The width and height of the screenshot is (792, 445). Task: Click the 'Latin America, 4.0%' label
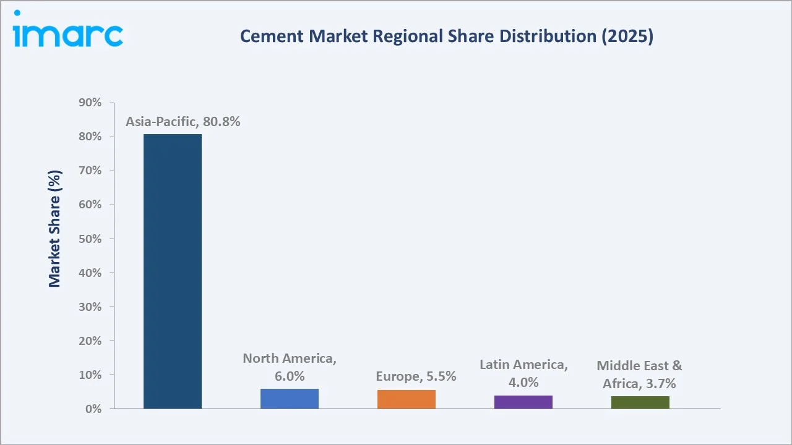[x=523, y=373]
